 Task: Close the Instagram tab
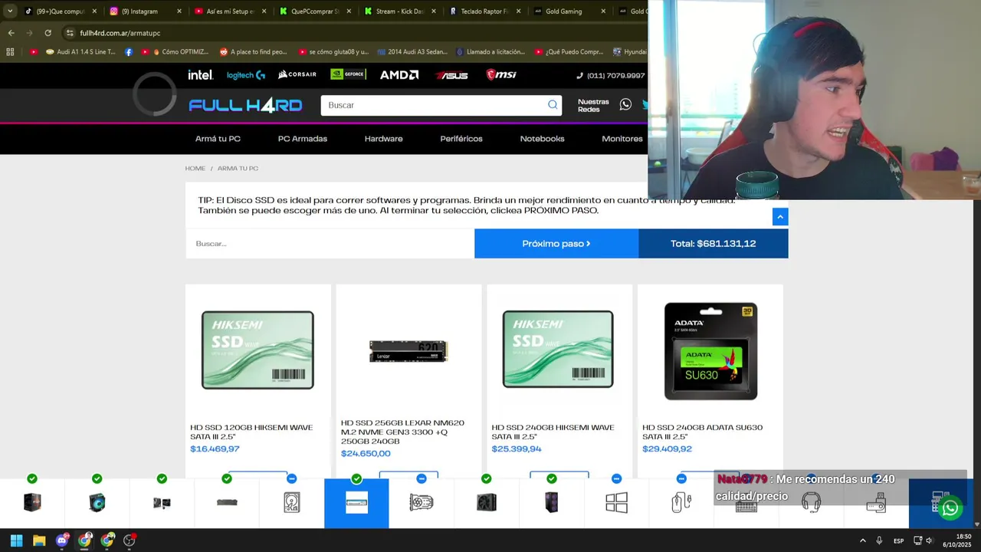179,11
